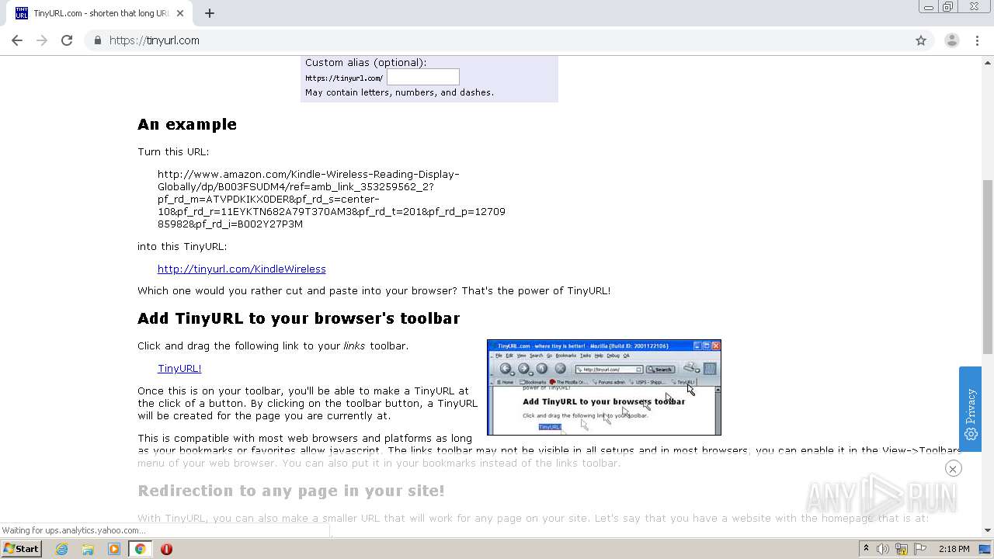The width and height of the screenshot is (994, 559).
Task: Open the media player taskbar icon
Action: [x=114, y=549]
